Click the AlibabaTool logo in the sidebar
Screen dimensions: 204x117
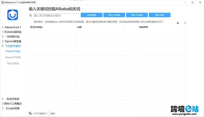click(x=13, y=15)
